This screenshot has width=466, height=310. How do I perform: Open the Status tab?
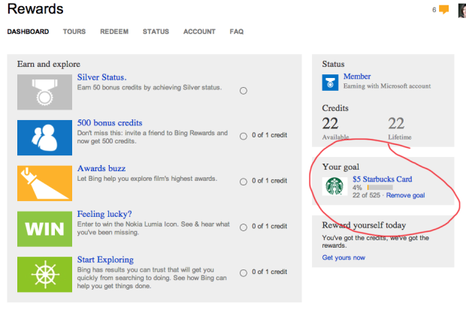[x=156, y=32]
